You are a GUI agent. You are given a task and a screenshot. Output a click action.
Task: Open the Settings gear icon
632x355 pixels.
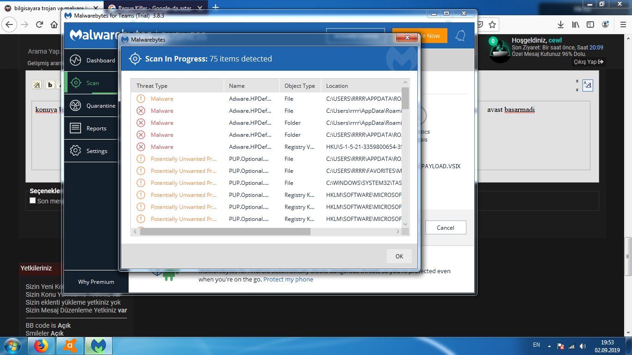coord(76,151)
